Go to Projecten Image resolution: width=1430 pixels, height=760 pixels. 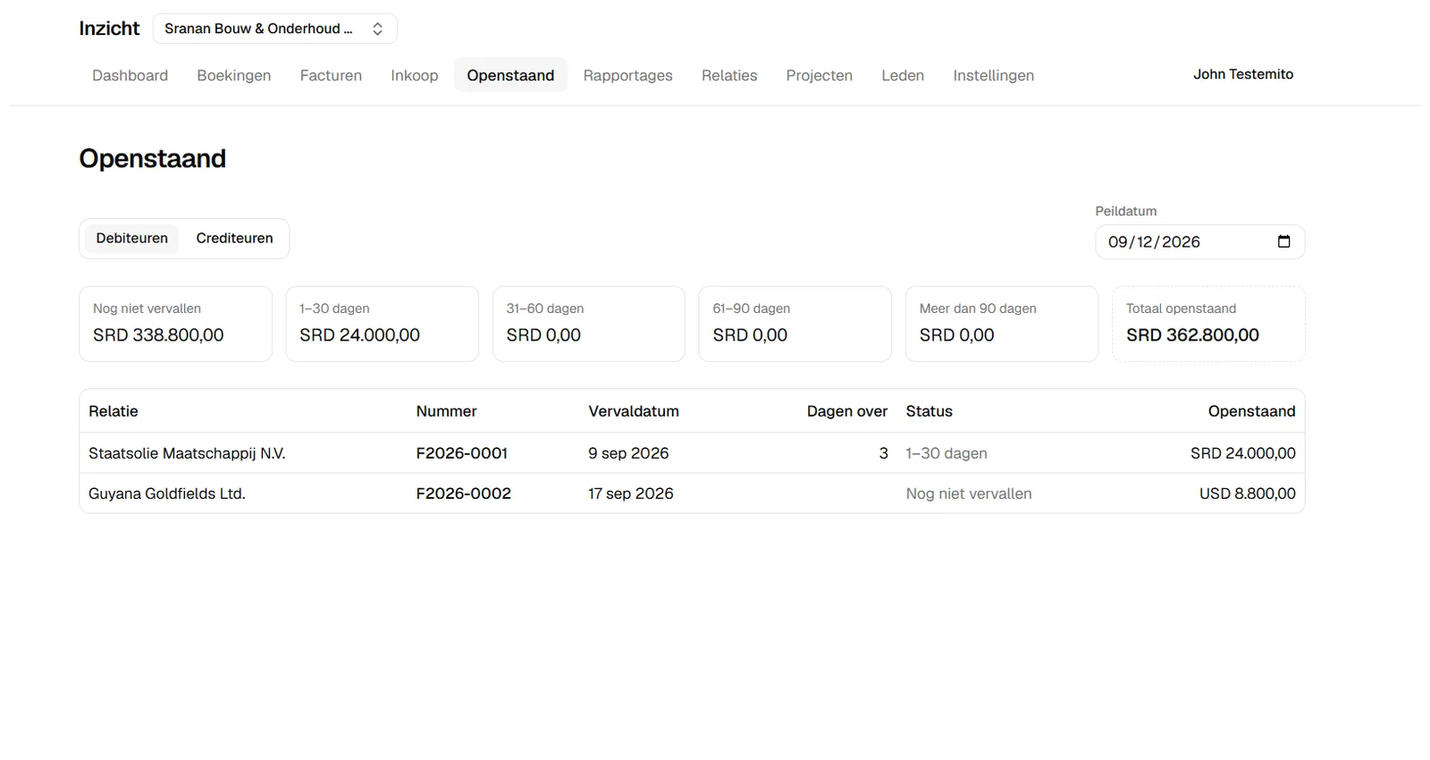tap(820, 75)
